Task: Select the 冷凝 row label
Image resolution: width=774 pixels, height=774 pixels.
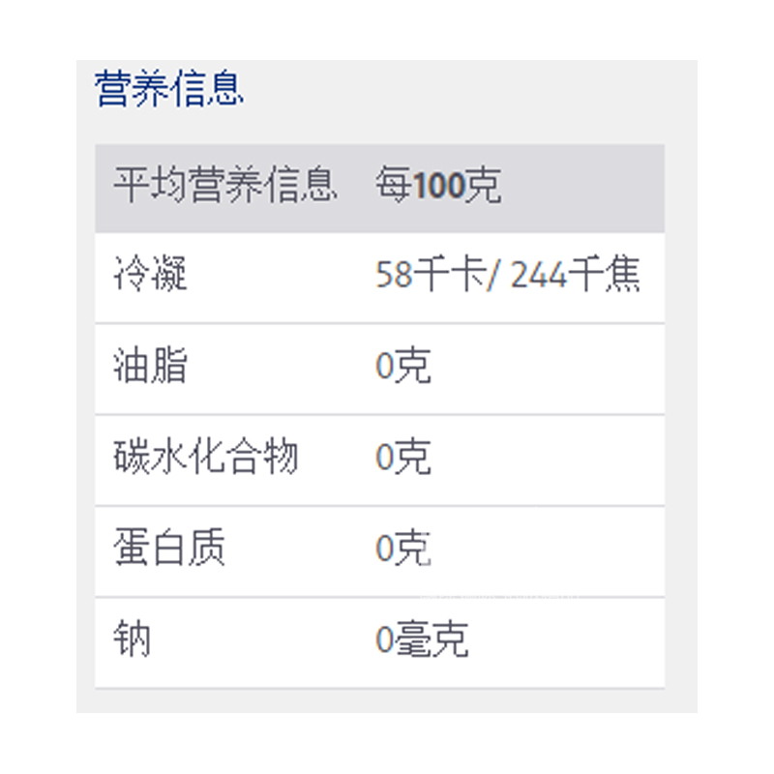Action: pyautogui.click(x=150, y=277)
